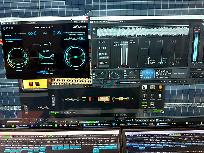Open the Ozone options gear icon
Image resolution: width=204 pixels, height=153 pixels.
[x=180, y=81]
